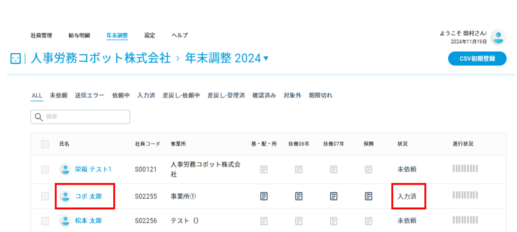This screenshot has height=232, width=517.
Task: Select the 送信エラー filter tab
Action: (x=90, y=96)
